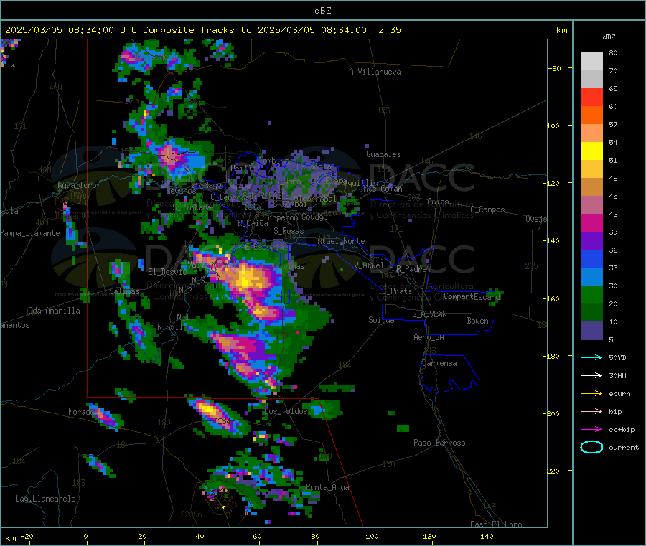Viewport: 646px width, 546px height.
Task: Click the 30HM white arrow legend icon
Action: click(591, 375)
